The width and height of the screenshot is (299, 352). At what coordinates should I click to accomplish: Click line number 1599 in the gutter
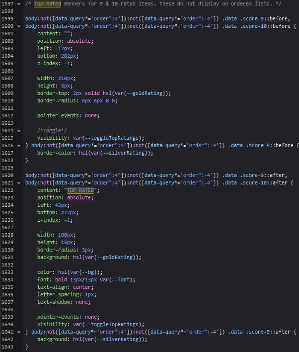(7, 18)
